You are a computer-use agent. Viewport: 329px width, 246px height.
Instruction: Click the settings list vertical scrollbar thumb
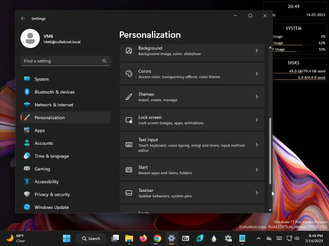pyautogui.click(x=270, y=151)
